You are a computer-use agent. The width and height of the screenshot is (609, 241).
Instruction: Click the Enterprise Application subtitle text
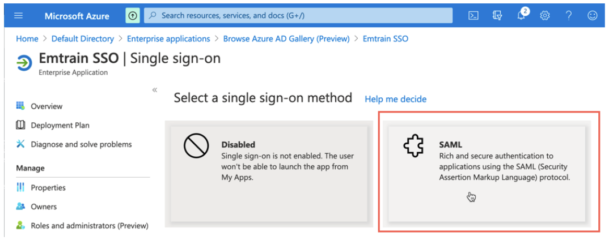coord(73,72)
